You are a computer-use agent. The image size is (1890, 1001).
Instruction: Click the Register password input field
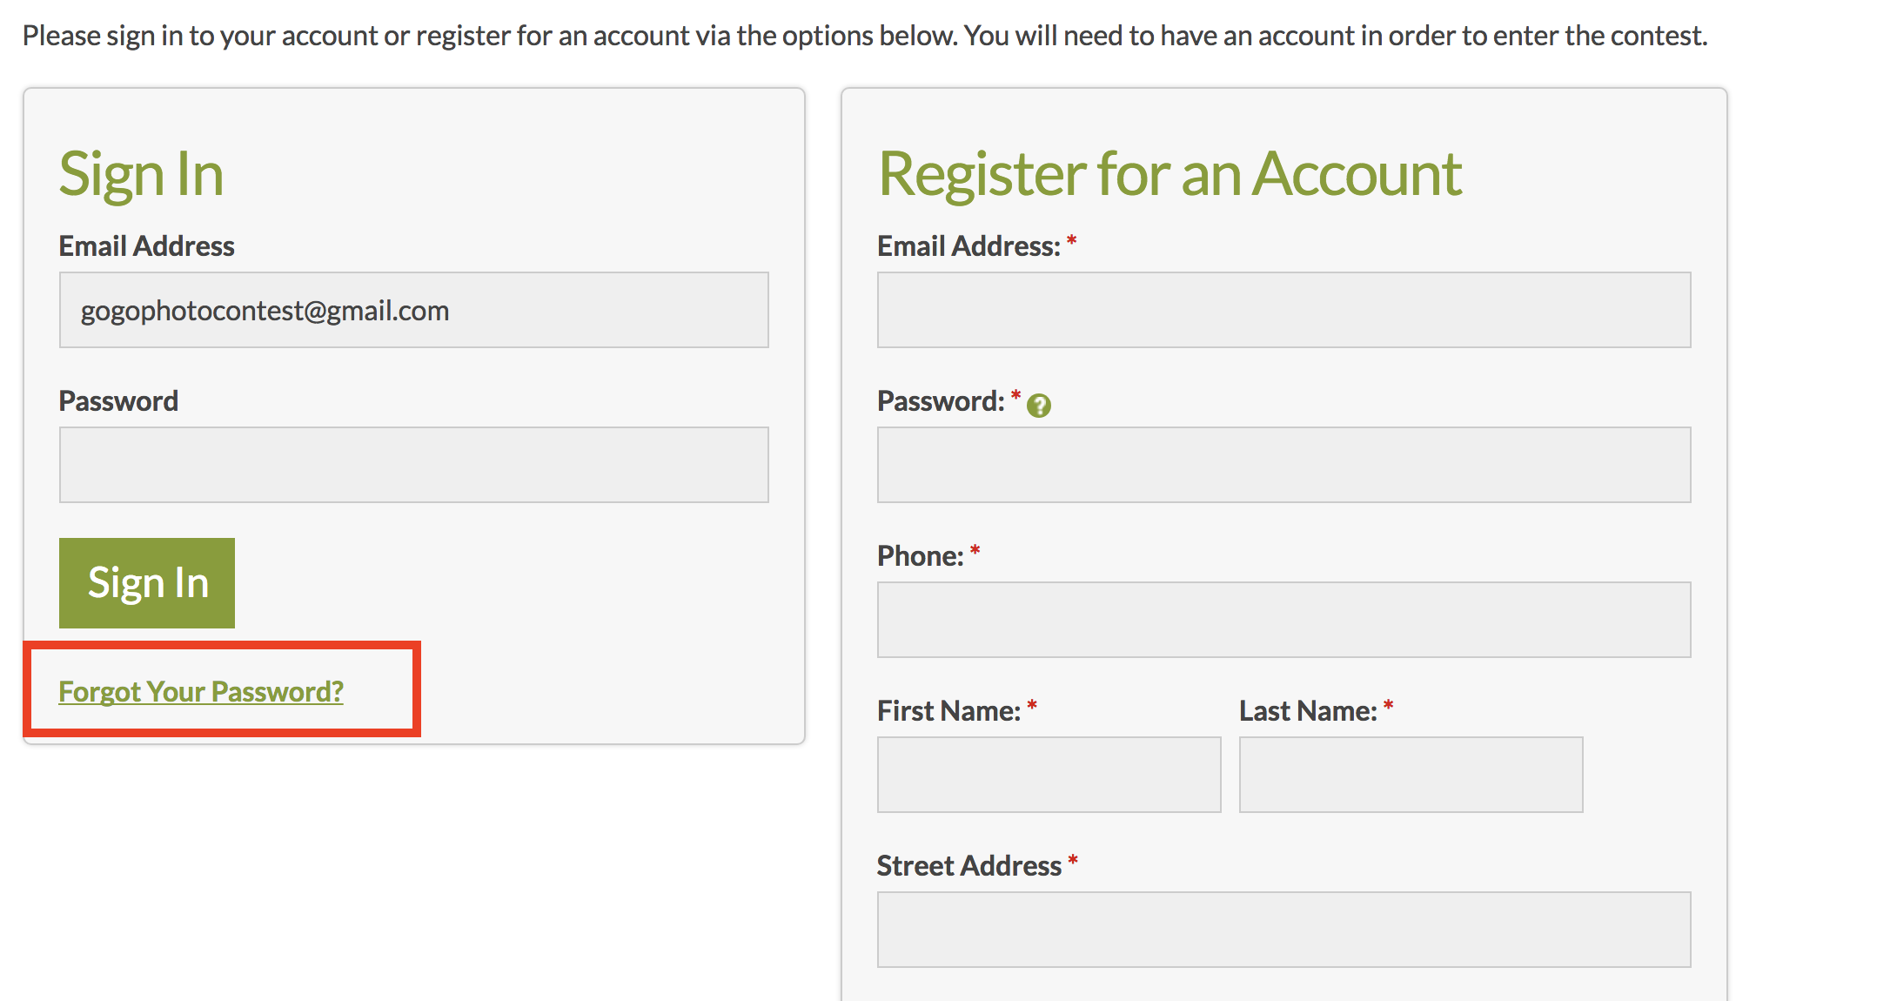pyautogui.click(x=1284, y=465)
